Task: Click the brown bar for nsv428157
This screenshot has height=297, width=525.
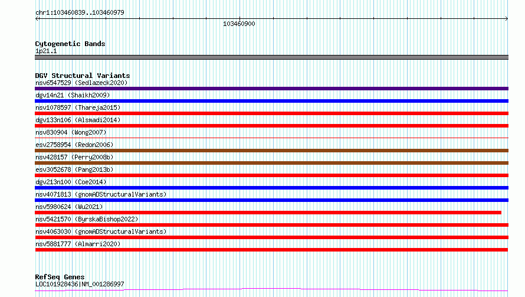Action: point(271,163)
